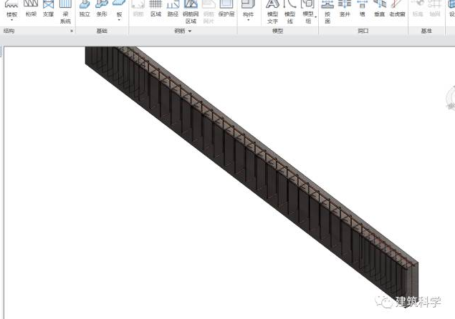Click the 基准 panel title
This screenshot has width=455, height=319.
pos(426,31)
